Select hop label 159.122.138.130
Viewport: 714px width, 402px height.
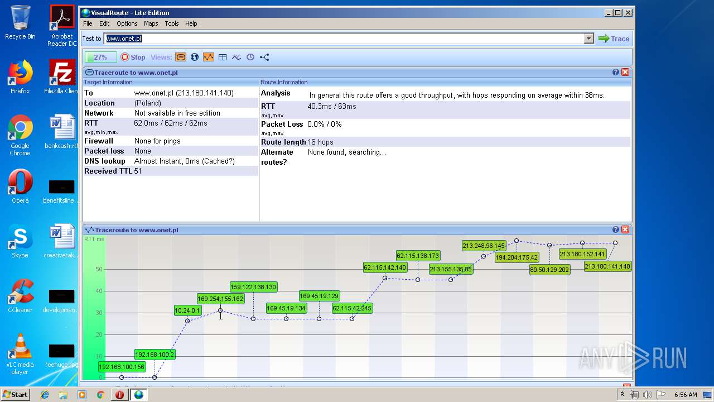pos(253,286)
